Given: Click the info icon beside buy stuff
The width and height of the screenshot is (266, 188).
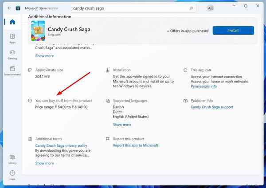Looking at the screenshot, I should 30,101.
